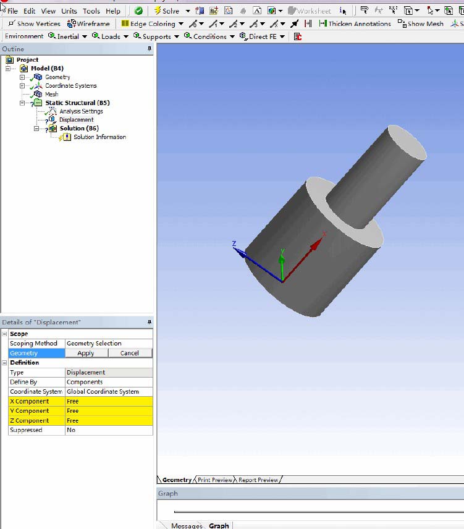This screenshot has height=529, width=464.
Task: Open the Help menu
Action: click(113, 11)
